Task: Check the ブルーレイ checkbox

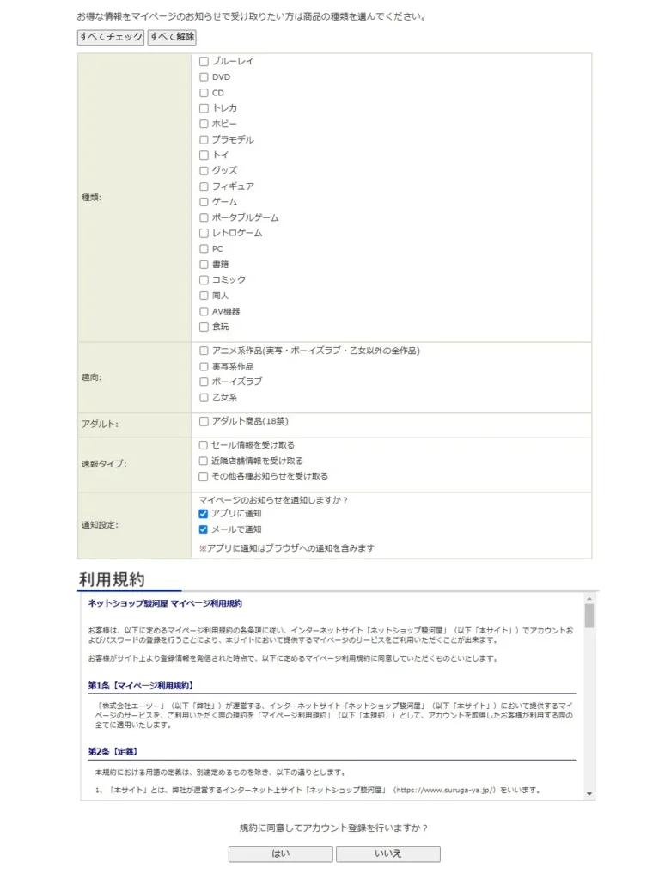Action: coord(204,62)
